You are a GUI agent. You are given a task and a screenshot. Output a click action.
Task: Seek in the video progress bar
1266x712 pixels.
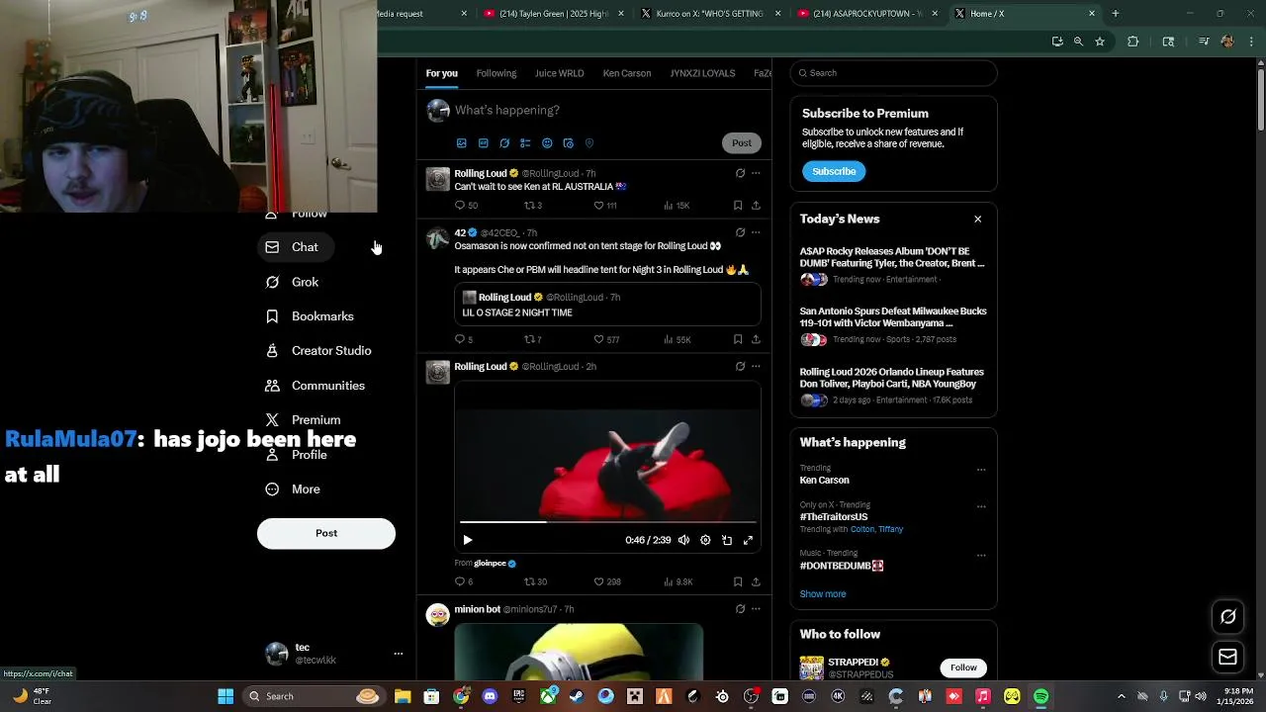608,521
